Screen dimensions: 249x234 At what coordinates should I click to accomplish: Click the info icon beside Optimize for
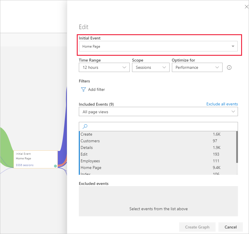click(x=229, y=67)
